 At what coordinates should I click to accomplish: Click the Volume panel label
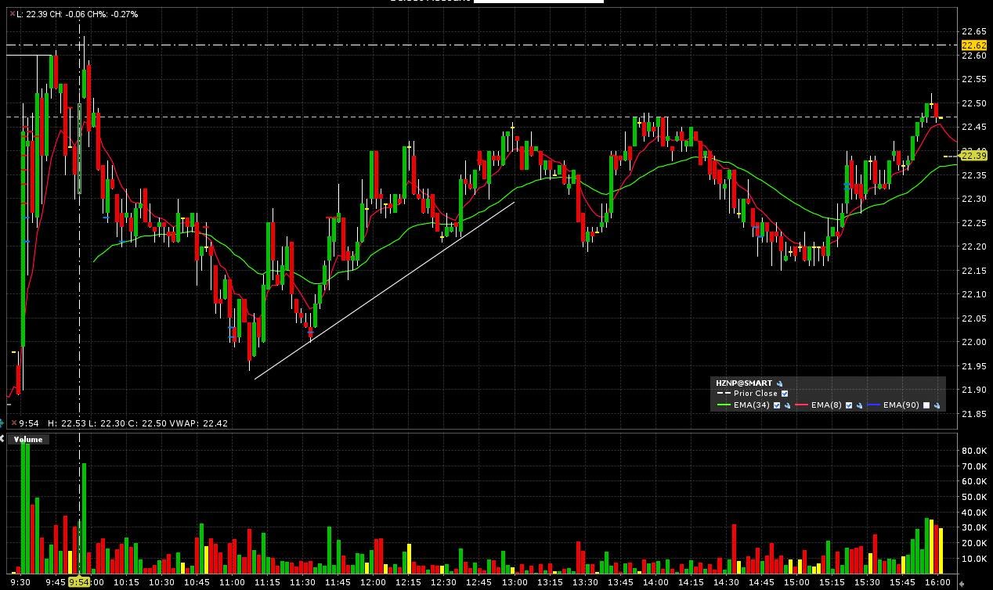pyautogui.click(x=28, y=439)
